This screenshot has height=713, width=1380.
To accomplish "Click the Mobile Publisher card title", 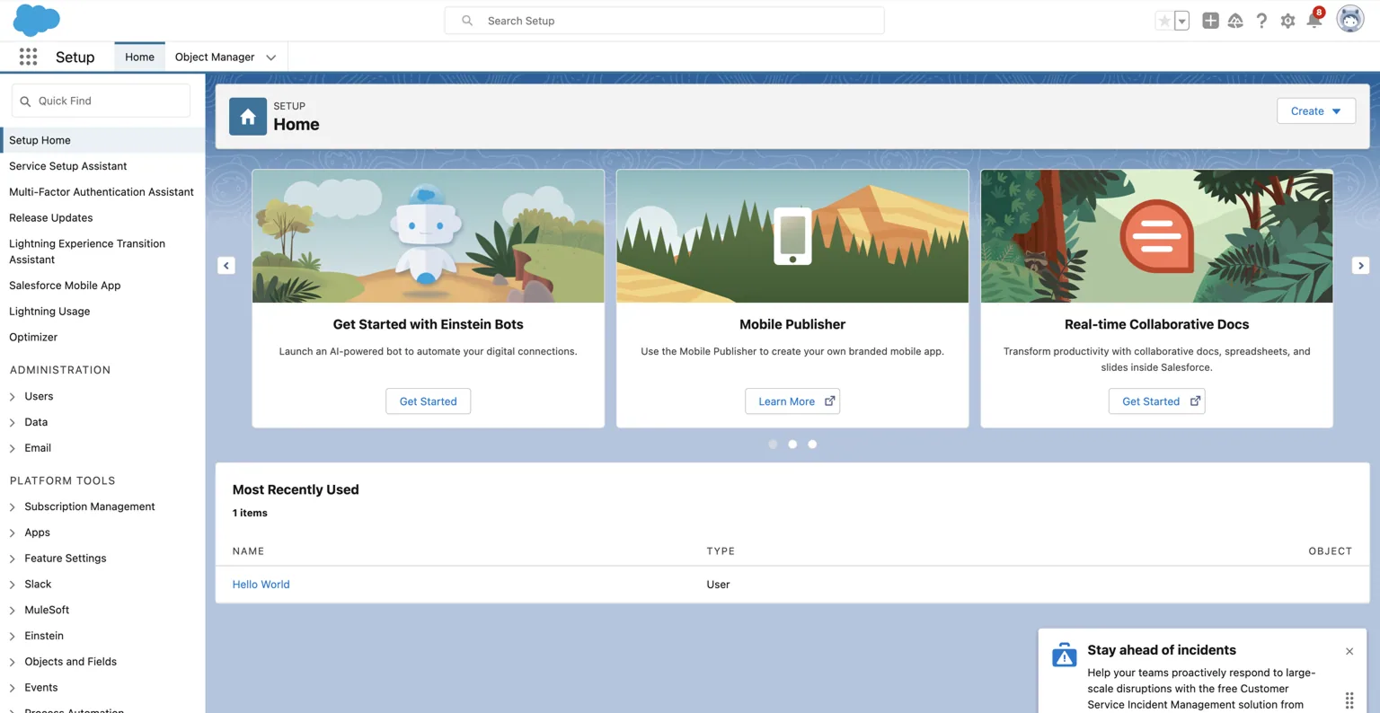I will click(792, 324).
